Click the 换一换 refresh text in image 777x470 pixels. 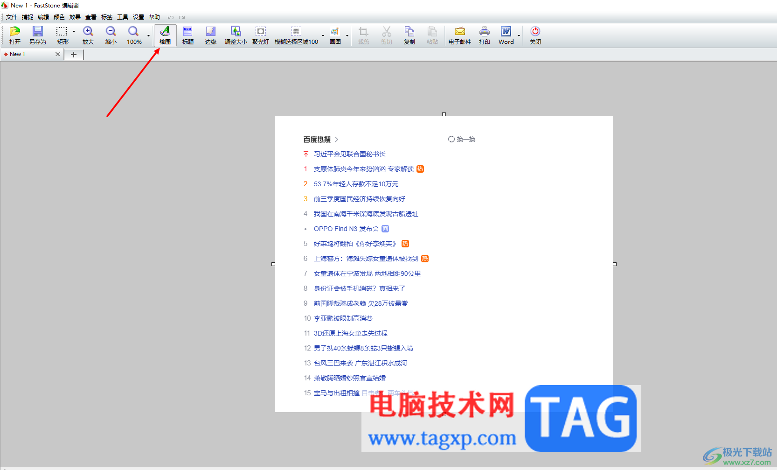466,139
